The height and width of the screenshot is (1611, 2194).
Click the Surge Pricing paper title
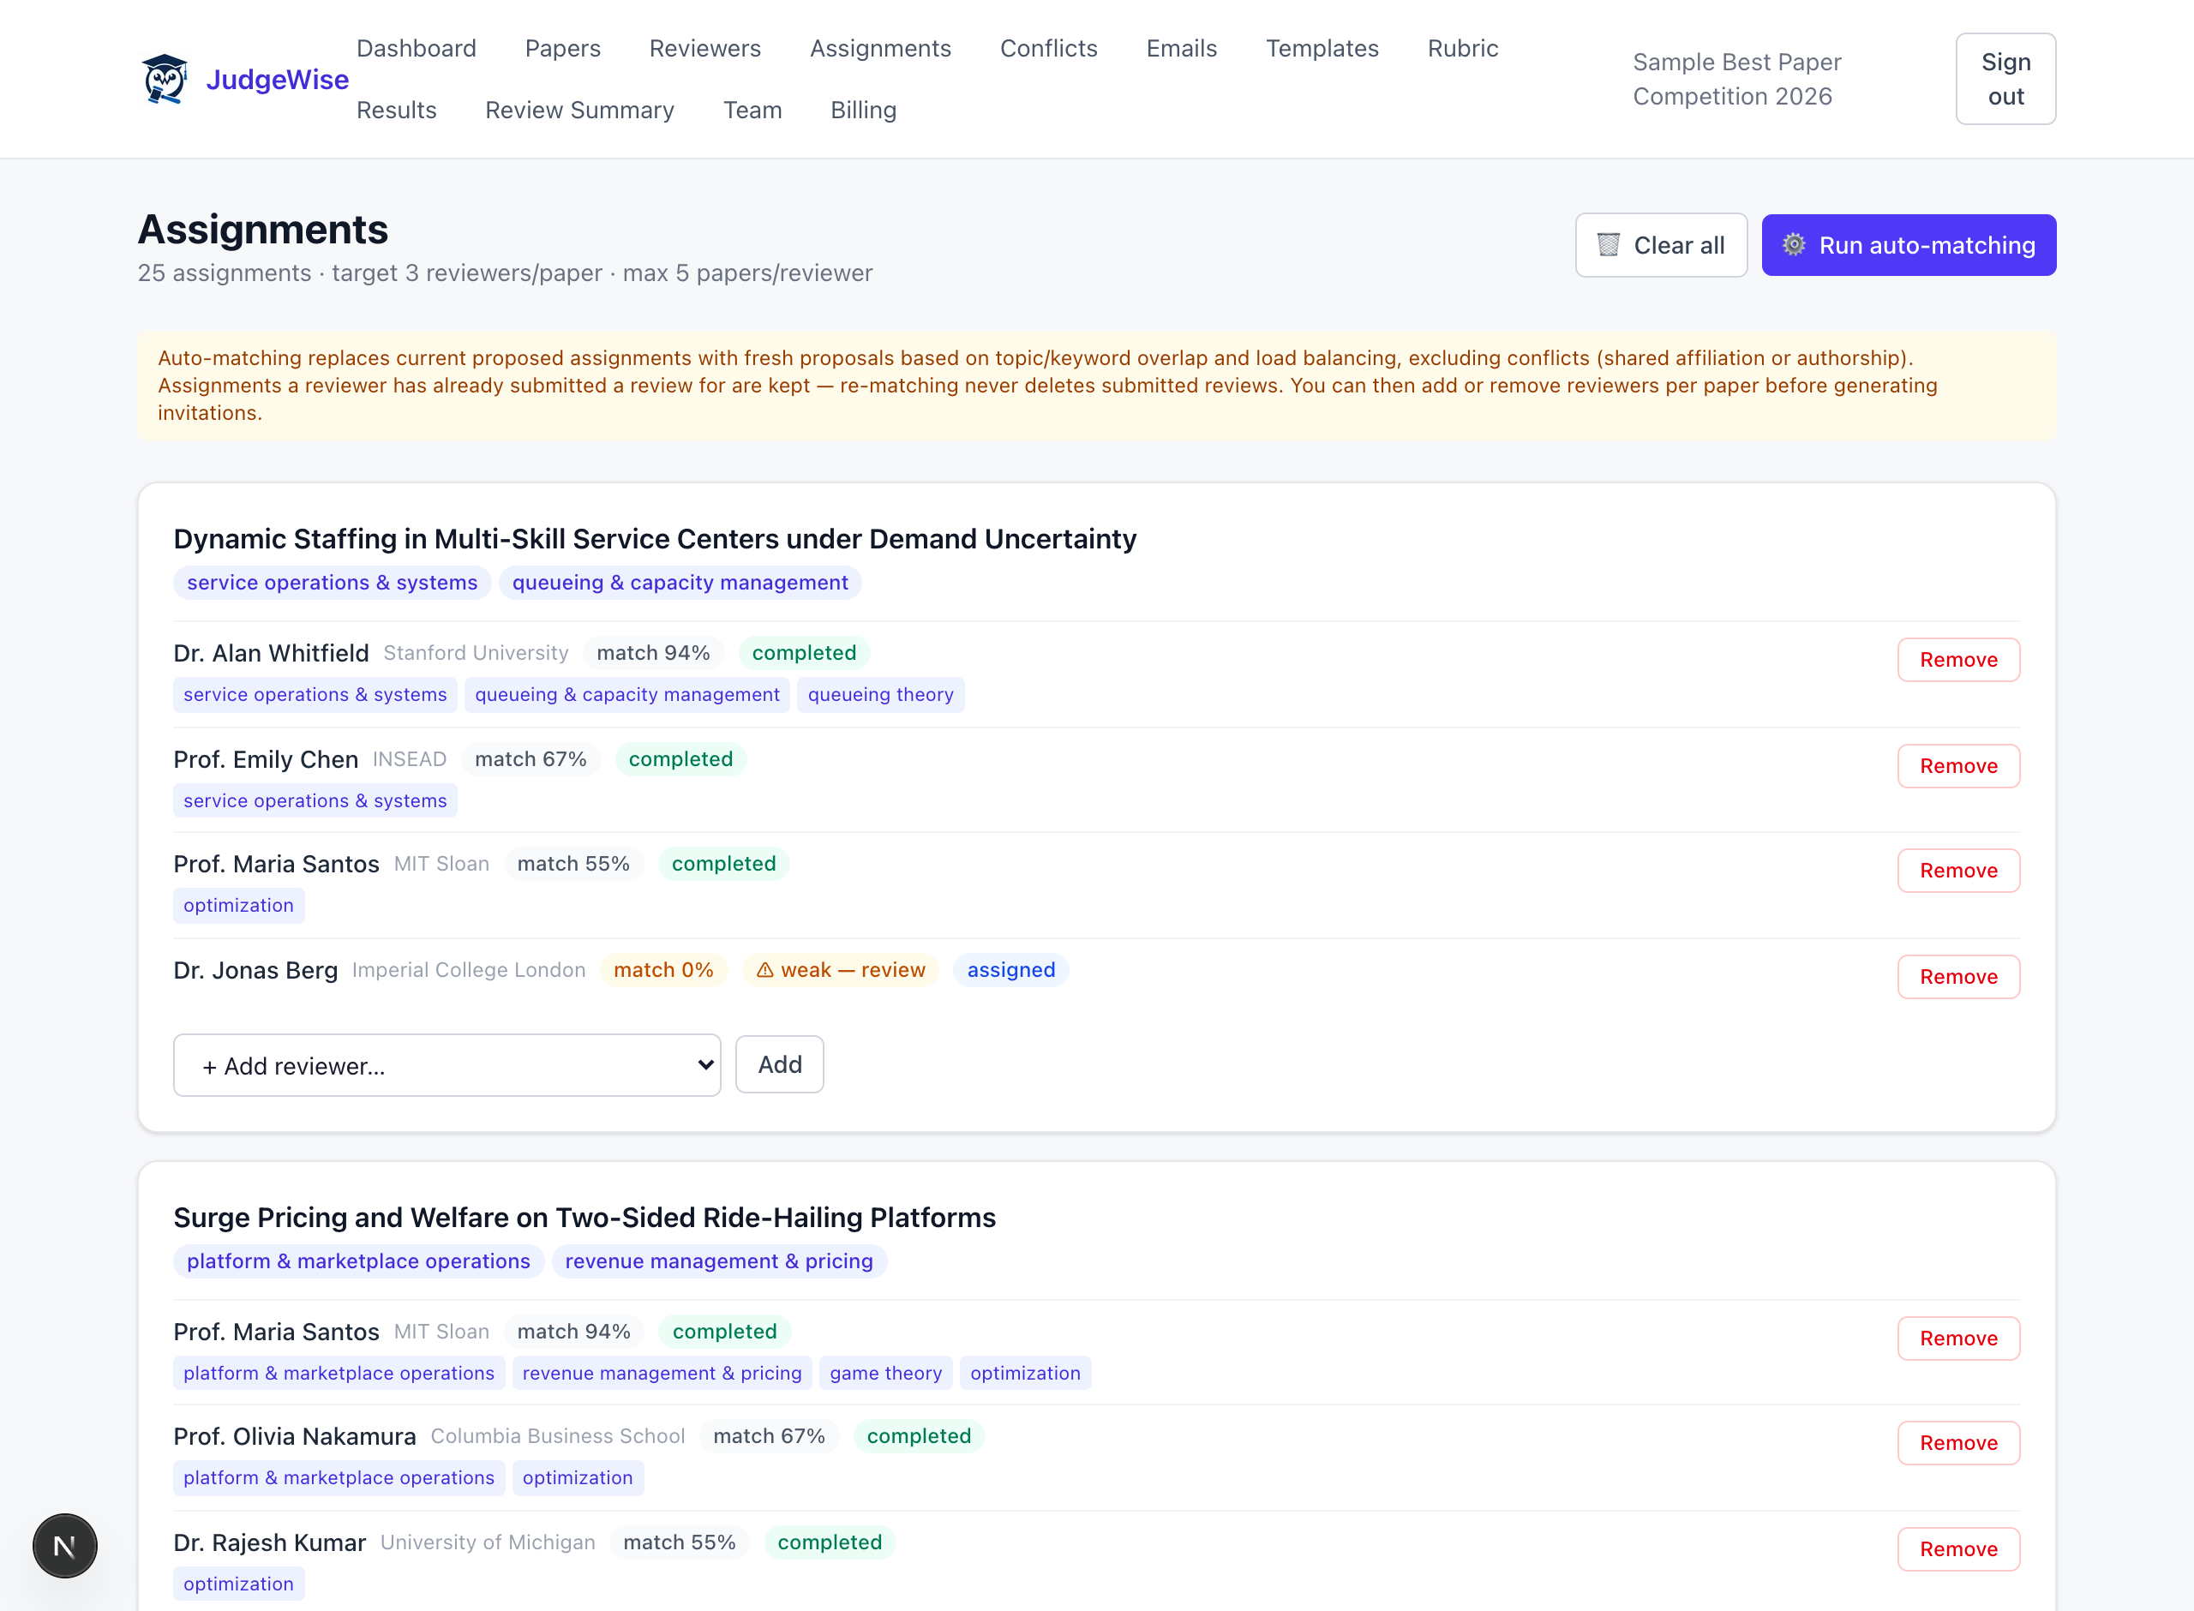pyautogui.click(x=584, y=1218)
